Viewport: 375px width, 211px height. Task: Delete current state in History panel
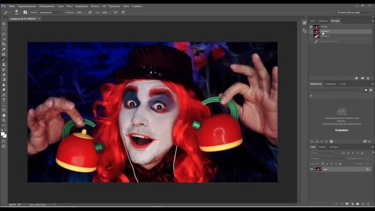[x=368, y=78]
